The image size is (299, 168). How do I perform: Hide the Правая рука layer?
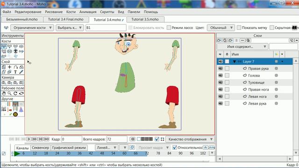point(221,69)
